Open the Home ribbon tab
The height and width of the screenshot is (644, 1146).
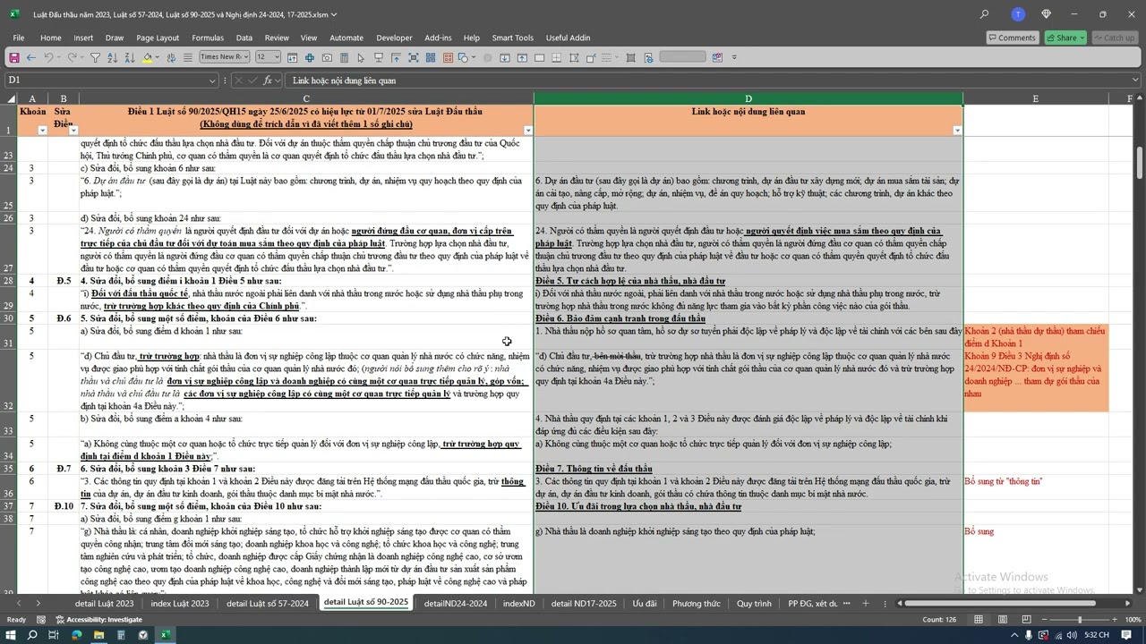50,38
